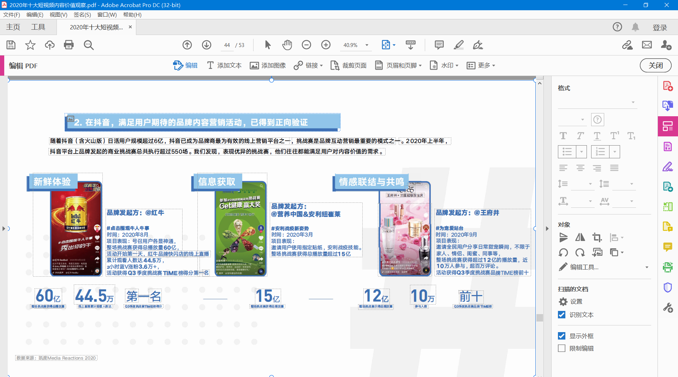Click 登录 sign-in link
Screen dimensions: 678x377
(660, 28)
